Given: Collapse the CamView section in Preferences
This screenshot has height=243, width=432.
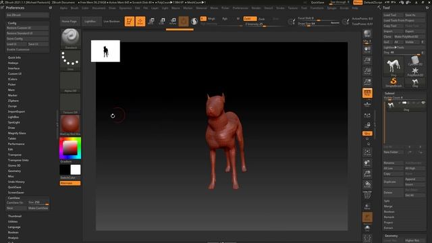Looking at the screenshot, I should click(x=13, y=198).
